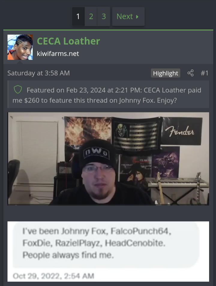Click the small arrow inside Next button
This screenshot has width=216, height=286.
pos(137,17)
